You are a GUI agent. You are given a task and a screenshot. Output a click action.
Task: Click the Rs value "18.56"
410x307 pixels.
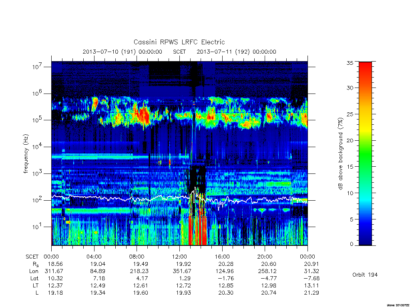pos(55,264)
